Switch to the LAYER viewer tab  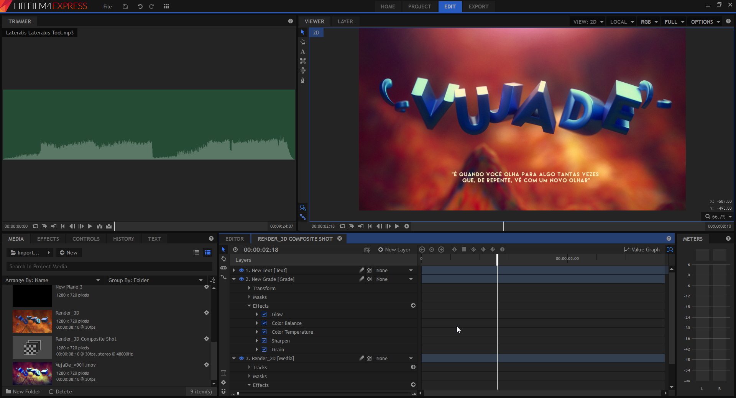click(x=345, y=21)
